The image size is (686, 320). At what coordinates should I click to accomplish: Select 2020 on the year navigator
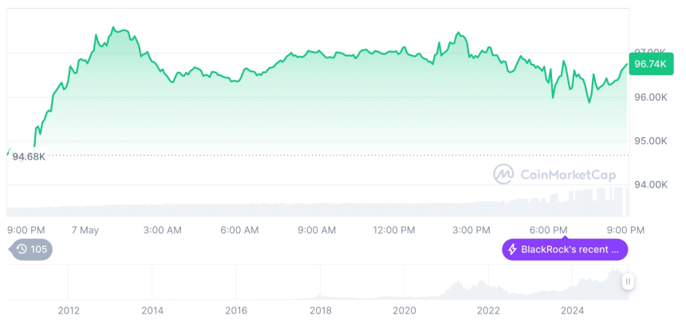(x=404, y=310)
